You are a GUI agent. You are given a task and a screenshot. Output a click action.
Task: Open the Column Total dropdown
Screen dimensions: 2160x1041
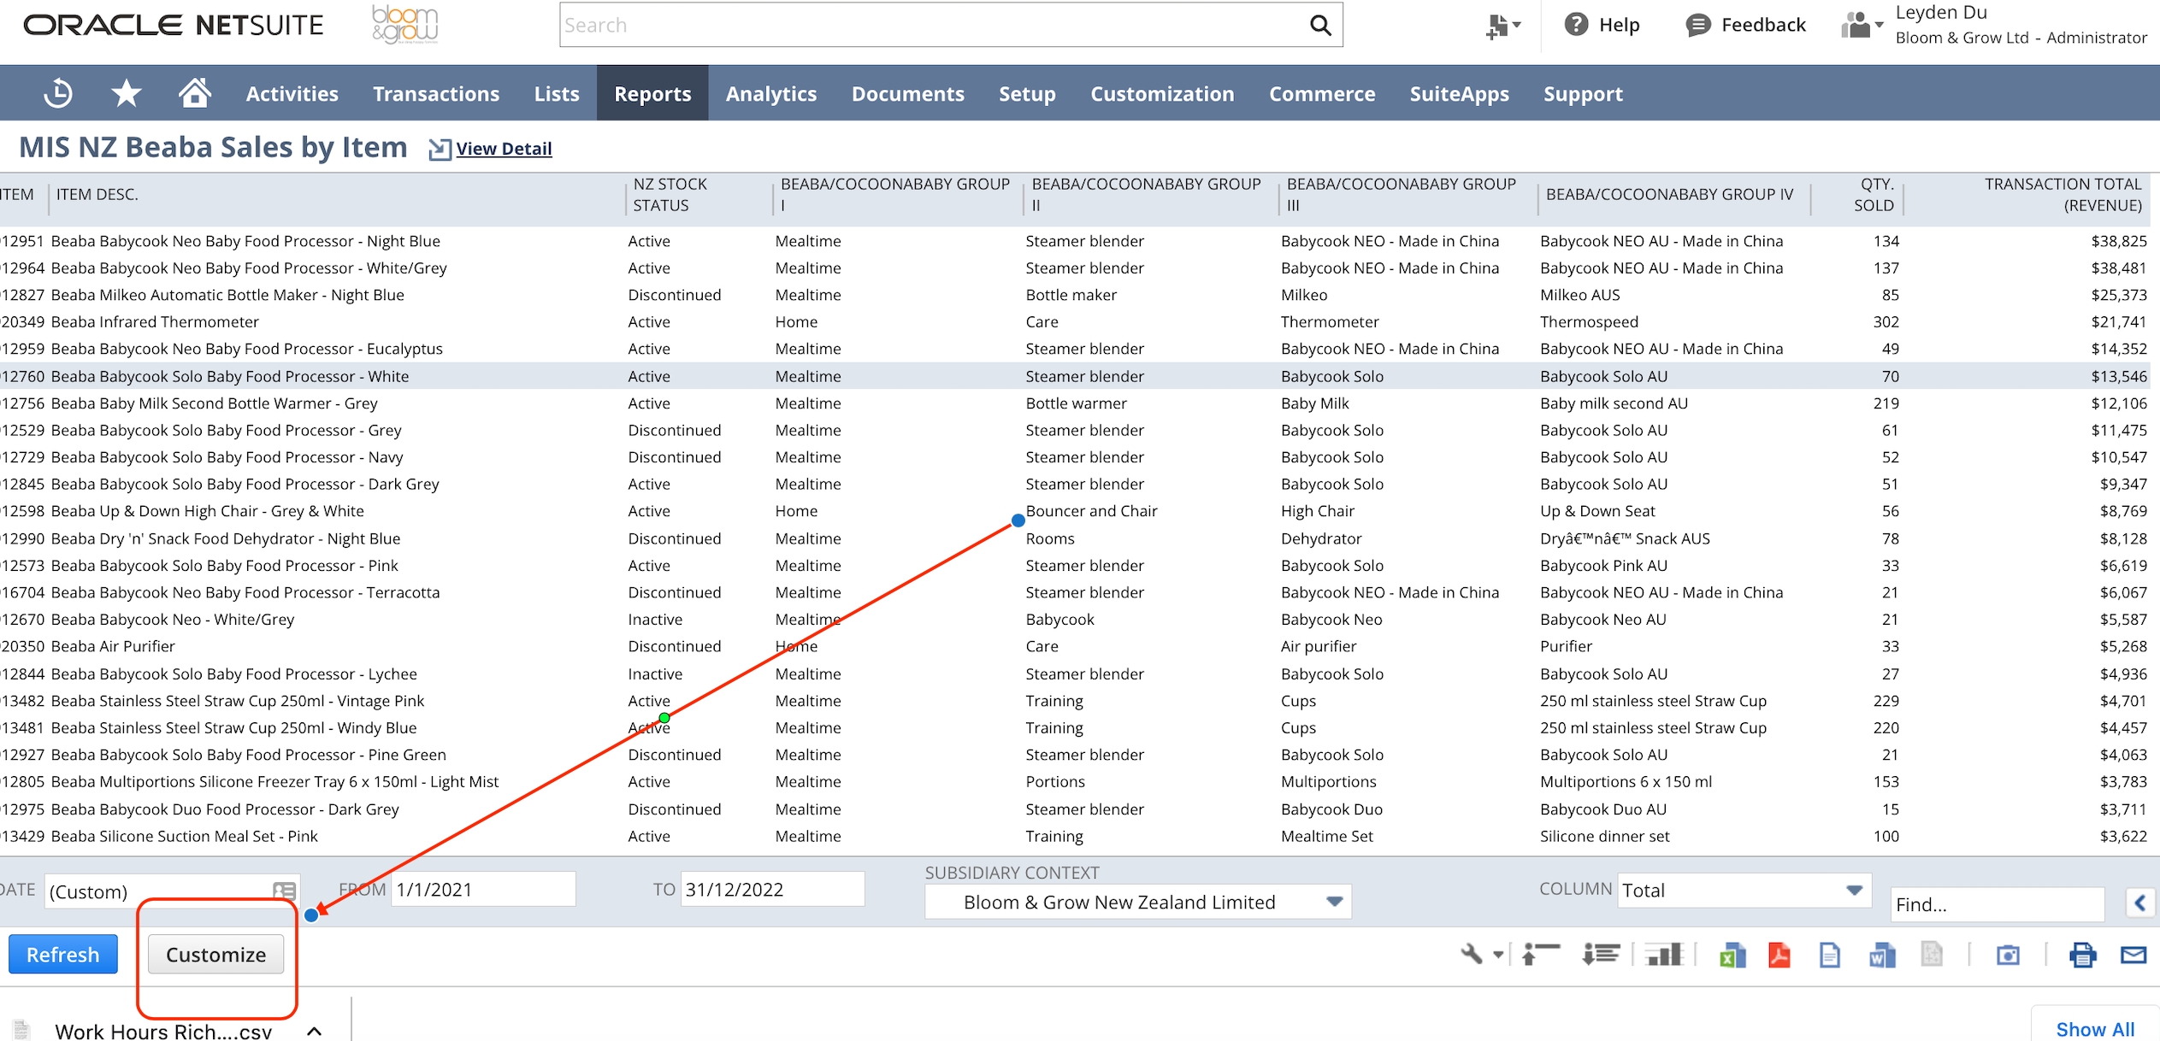[x=1744, y=890]
